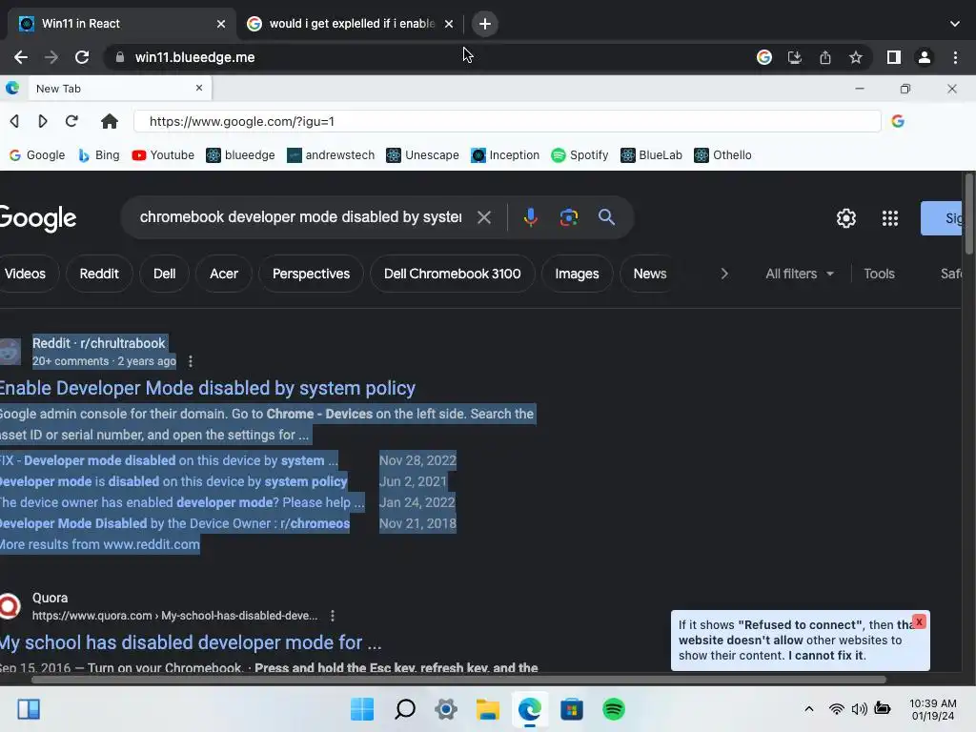This screenshot has width=976, height=732.
Task: Filter results by Dell
Action: (164, 274)
